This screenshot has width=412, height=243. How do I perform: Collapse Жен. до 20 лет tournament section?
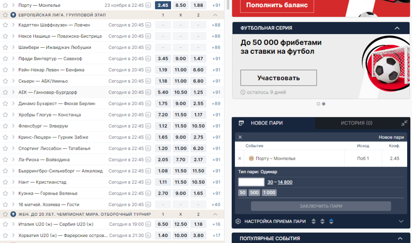click(215, 214)
